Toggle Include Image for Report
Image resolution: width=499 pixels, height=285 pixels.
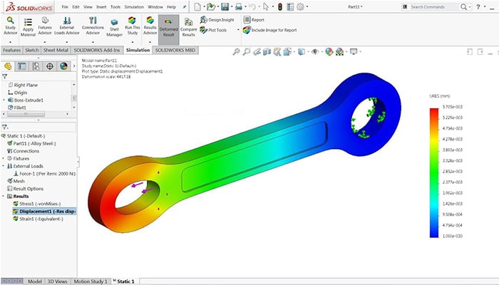click(270, 30)
